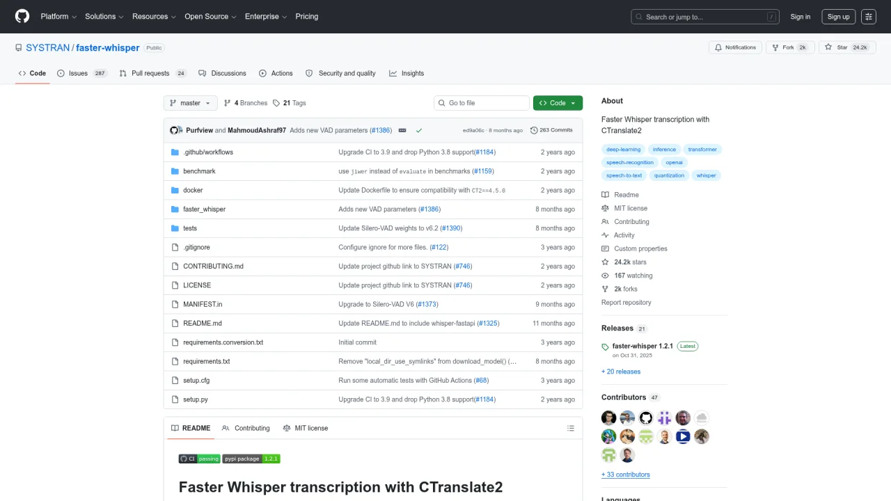Viewport: 891px width, 501px height.
Task: Open the commit hash ed9a06c
Action: pyautogui.click(x=473, y=130)
